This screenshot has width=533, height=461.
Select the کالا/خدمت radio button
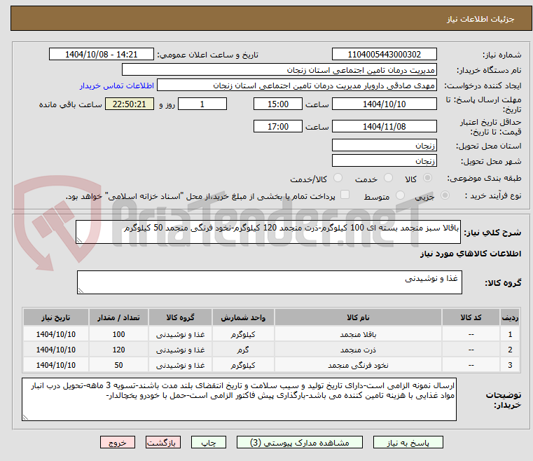[x=338, y=178]
